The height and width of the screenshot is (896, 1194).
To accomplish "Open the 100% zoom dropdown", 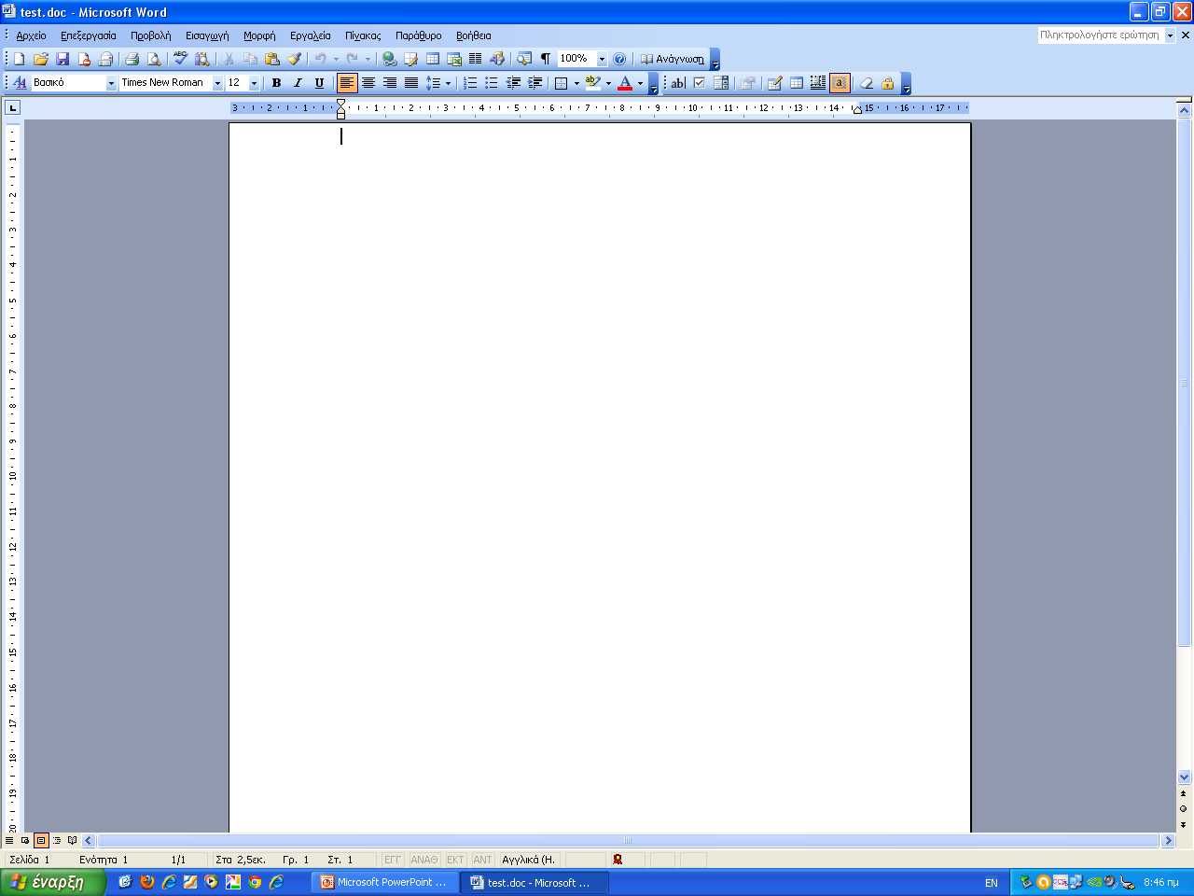I will click(x=602, y=59).
